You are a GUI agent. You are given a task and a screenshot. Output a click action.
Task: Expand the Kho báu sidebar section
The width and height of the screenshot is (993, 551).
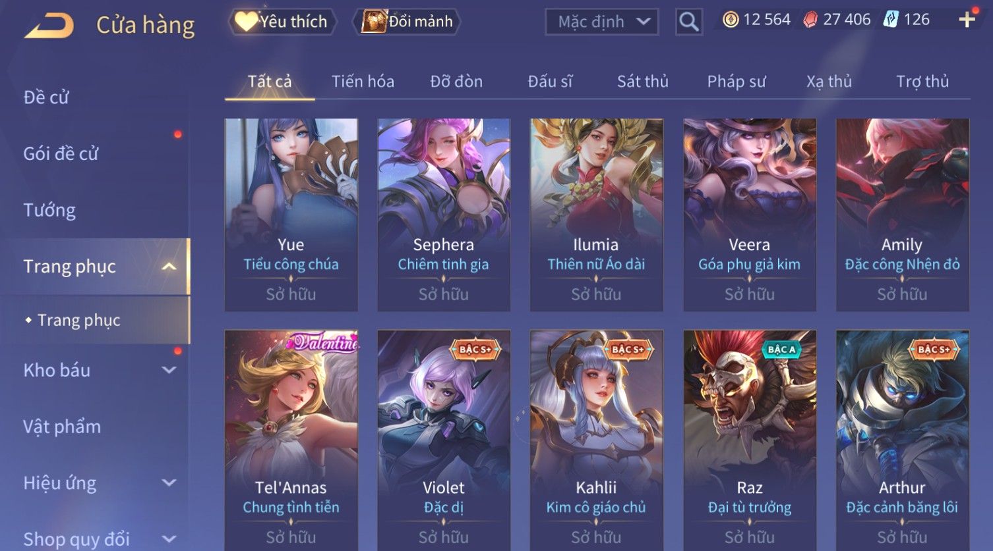[169, 370]
